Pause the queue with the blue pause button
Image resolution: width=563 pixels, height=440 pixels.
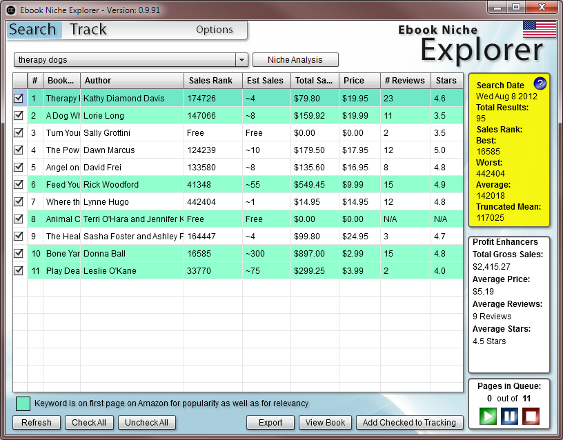point(509,416)
